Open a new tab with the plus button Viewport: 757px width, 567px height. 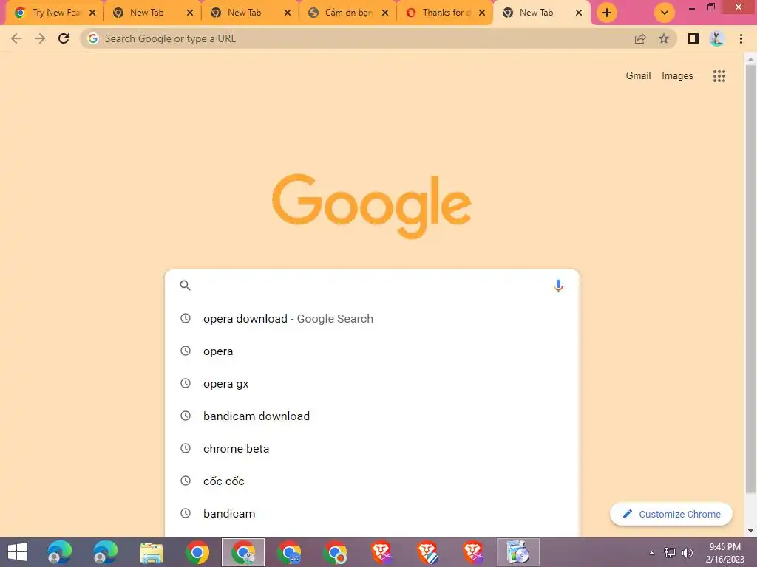(607, 13)
